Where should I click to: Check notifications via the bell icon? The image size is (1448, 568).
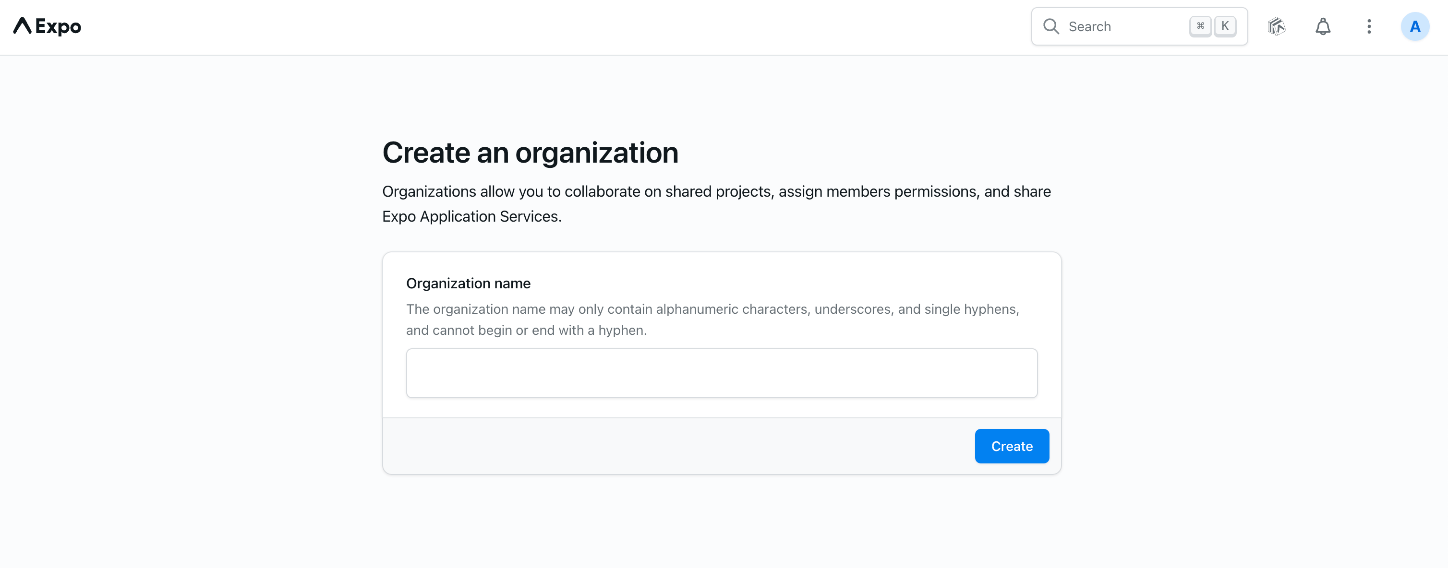(1323, 26)
